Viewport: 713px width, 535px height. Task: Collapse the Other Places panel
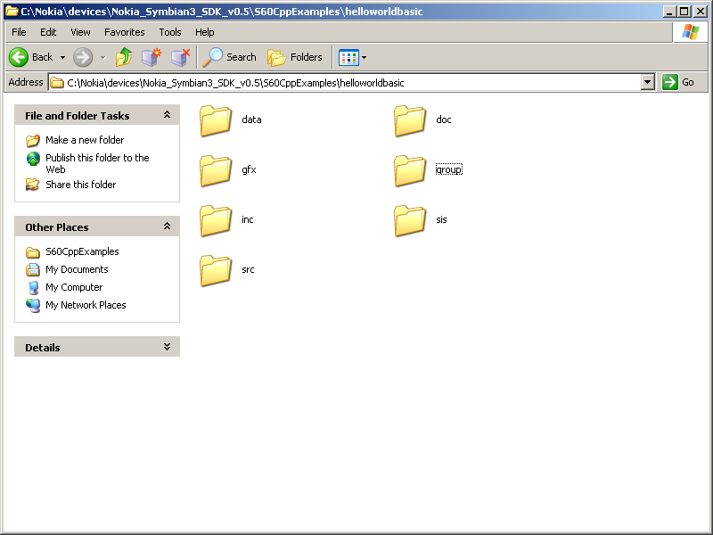pyautogui.click(x=167, y=226)
